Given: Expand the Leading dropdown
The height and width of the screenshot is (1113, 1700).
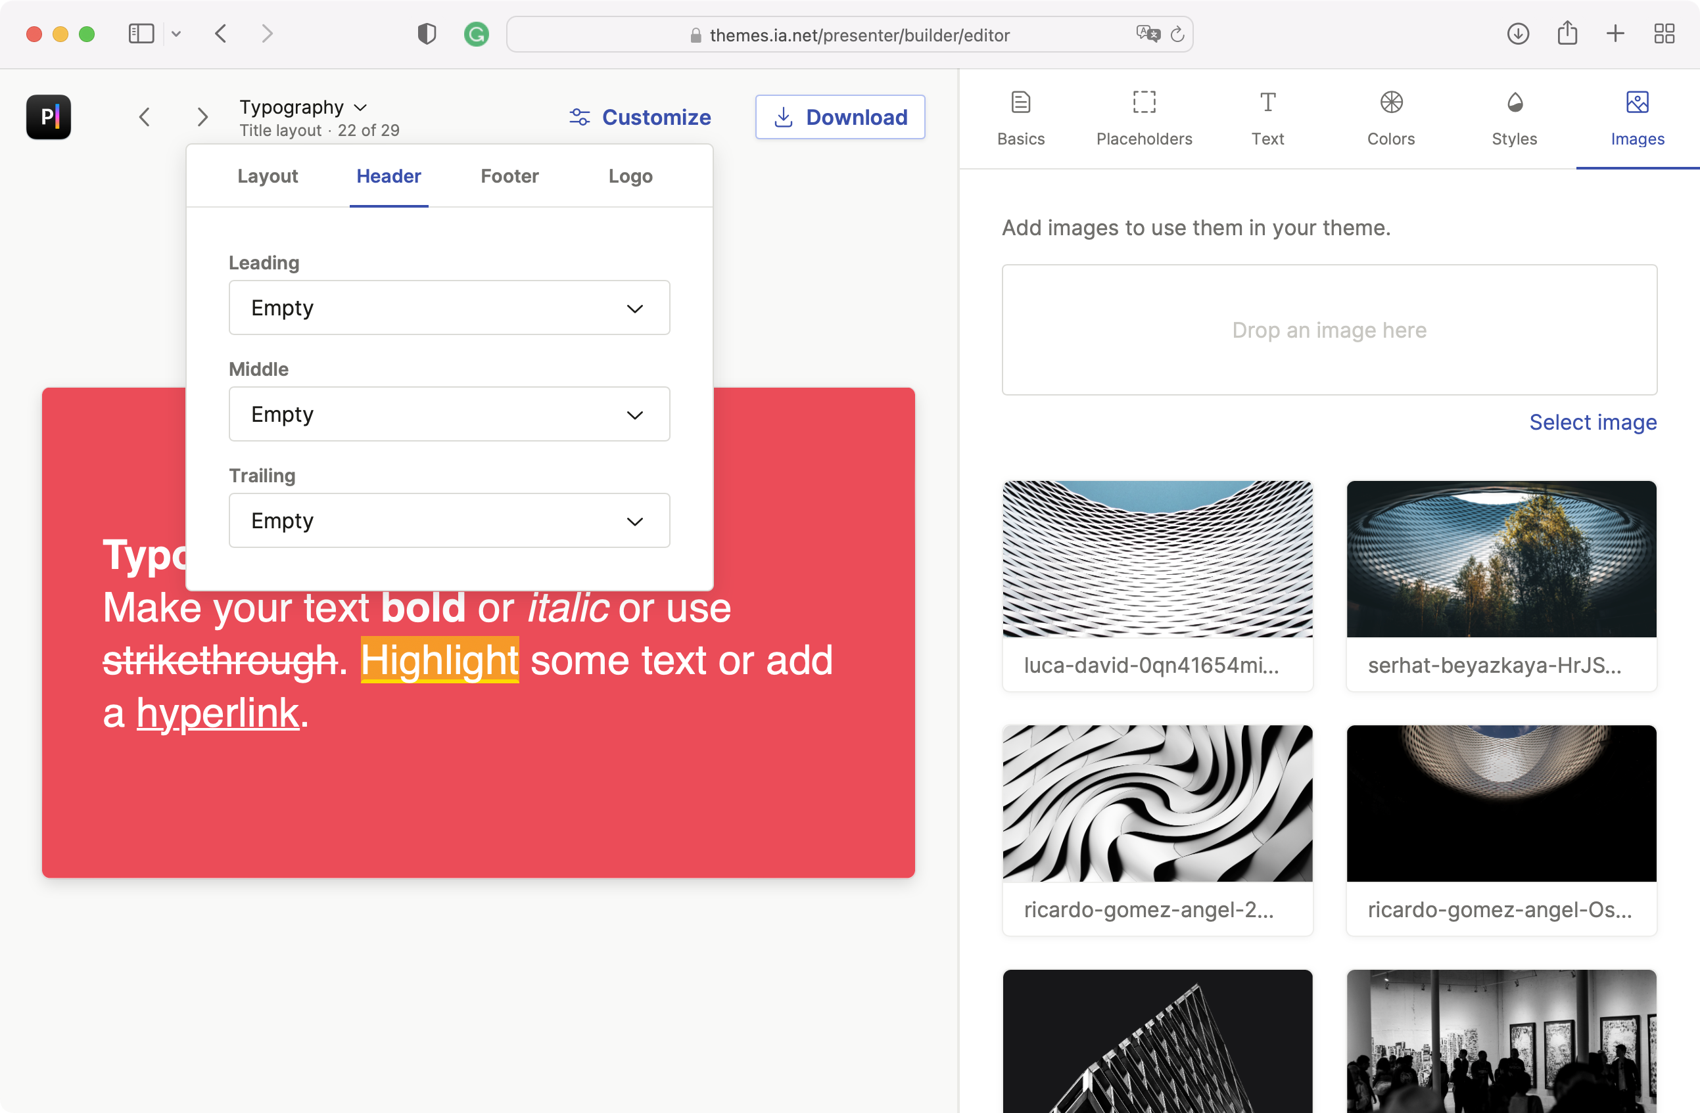Looking at the screenshot, I should pos(449,307).
